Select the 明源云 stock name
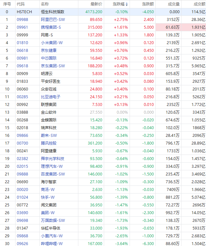 pyautogui.click(x=47, y=74)
